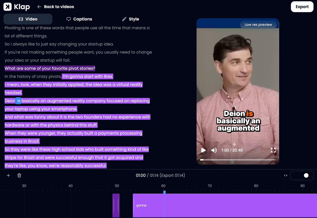
Task: Click the timeline expand arrows icon
Action: 286,176
